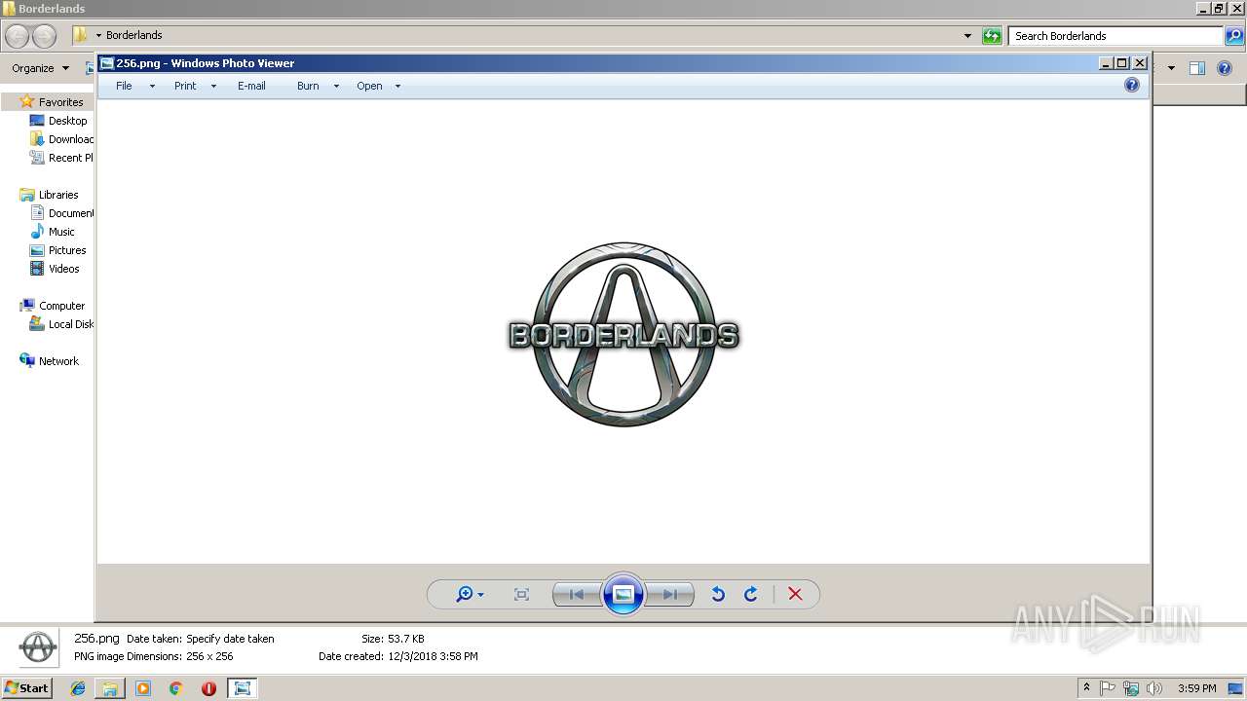Click the 256.png file name in details pane

point(96,639)
